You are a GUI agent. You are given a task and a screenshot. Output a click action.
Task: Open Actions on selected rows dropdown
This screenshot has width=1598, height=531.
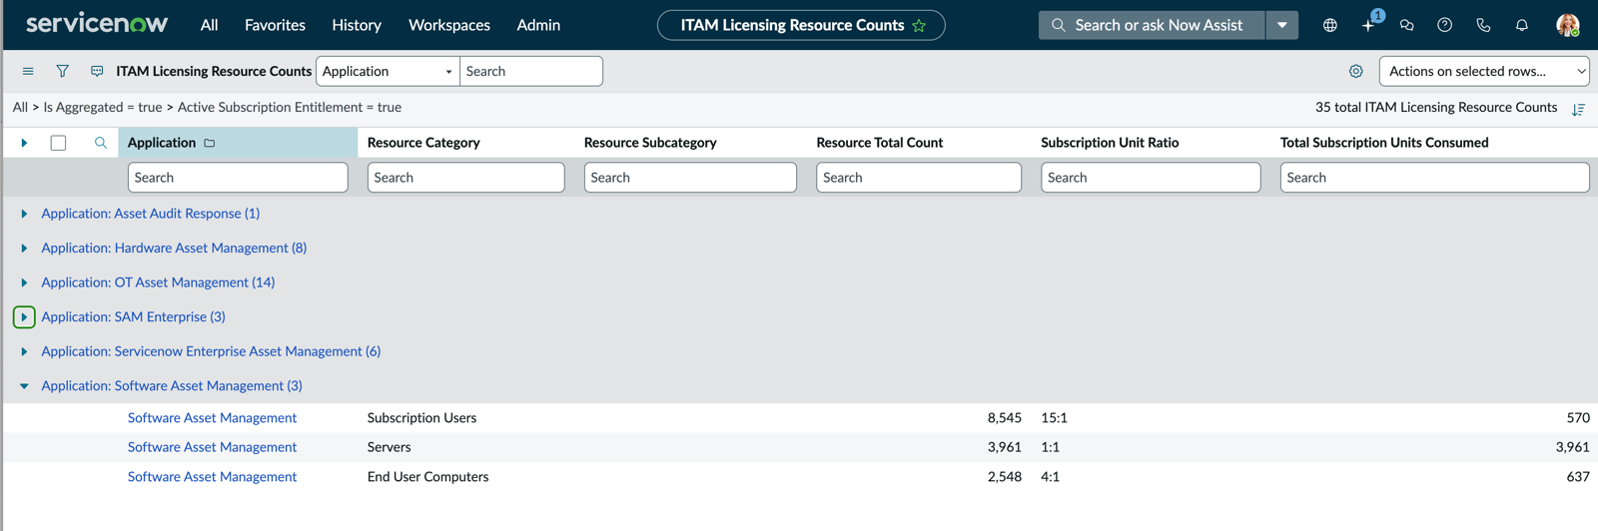pos(1484,71)
